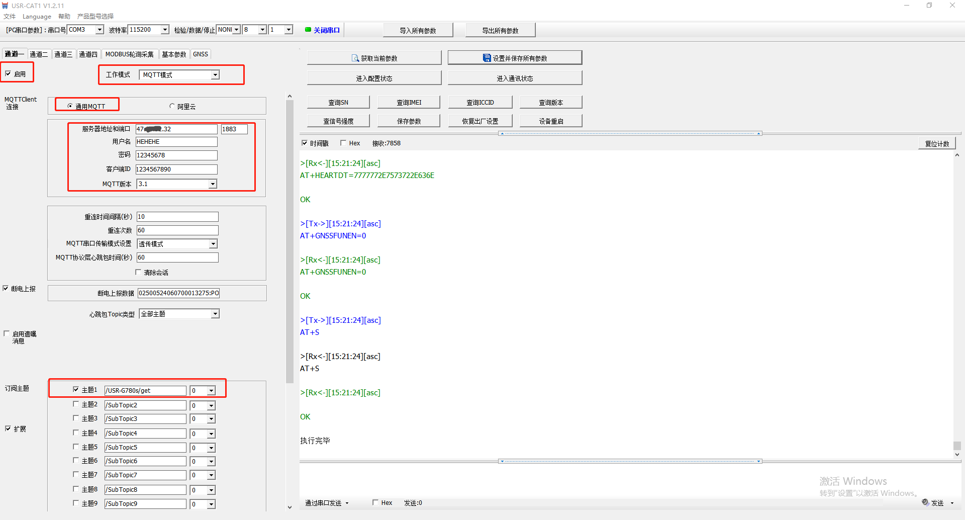Click the green indicator next to 关闭串口

[308, 30]
